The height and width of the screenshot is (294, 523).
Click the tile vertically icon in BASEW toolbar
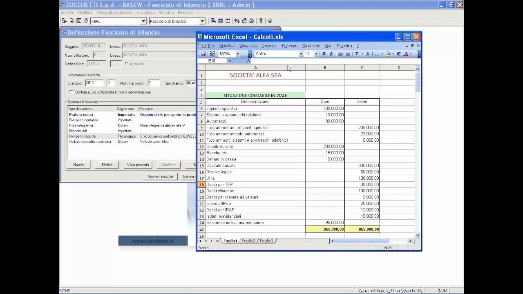(228, 21)
